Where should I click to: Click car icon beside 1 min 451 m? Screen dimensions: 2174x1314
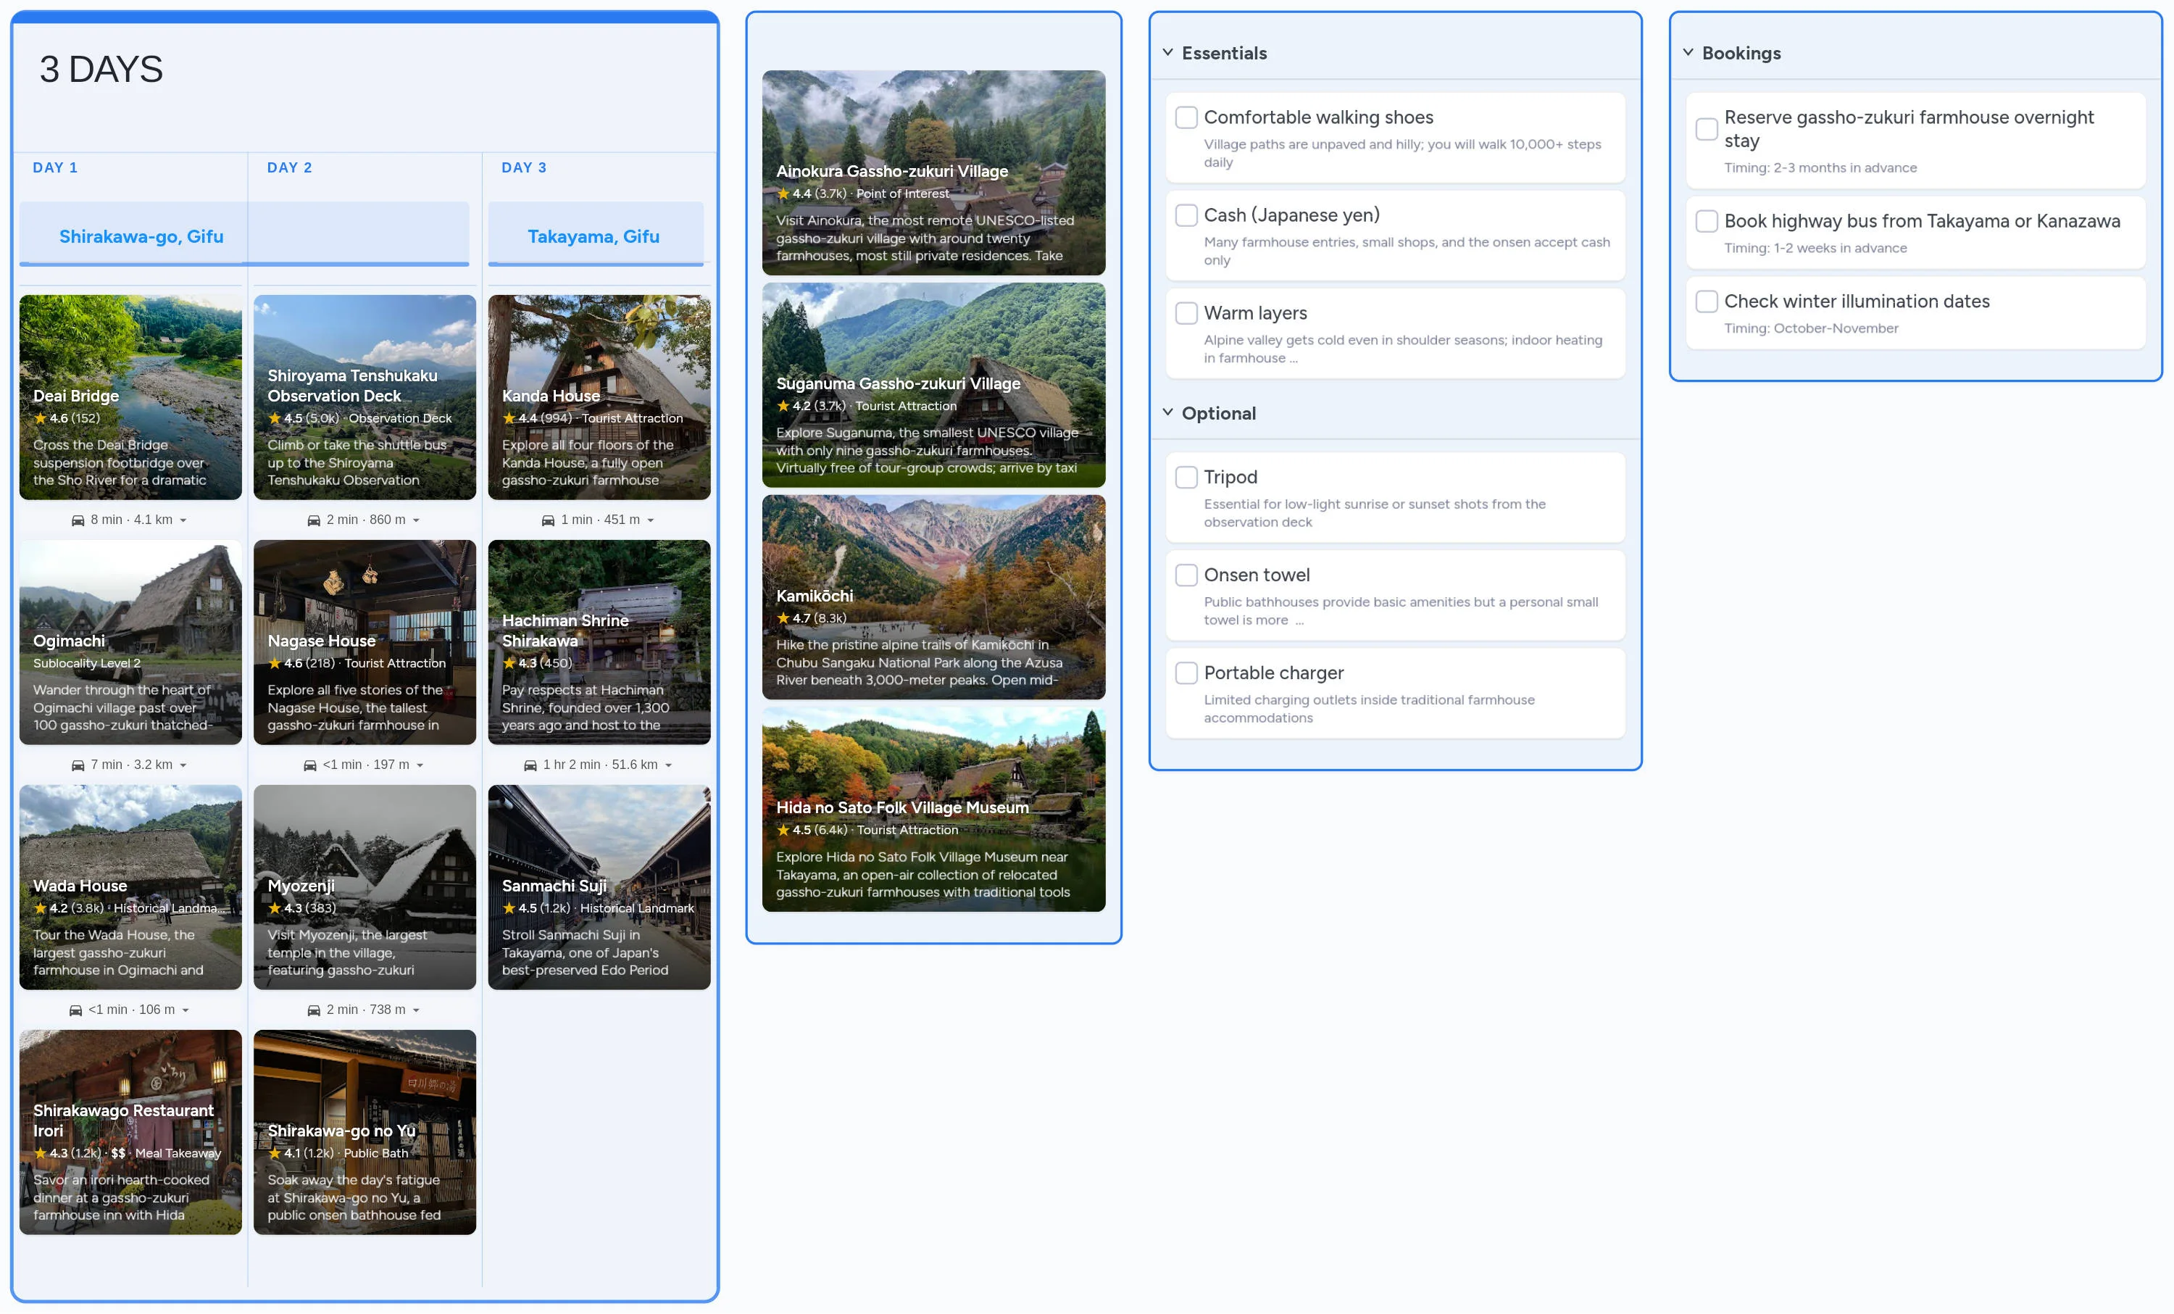coord(548,520)
